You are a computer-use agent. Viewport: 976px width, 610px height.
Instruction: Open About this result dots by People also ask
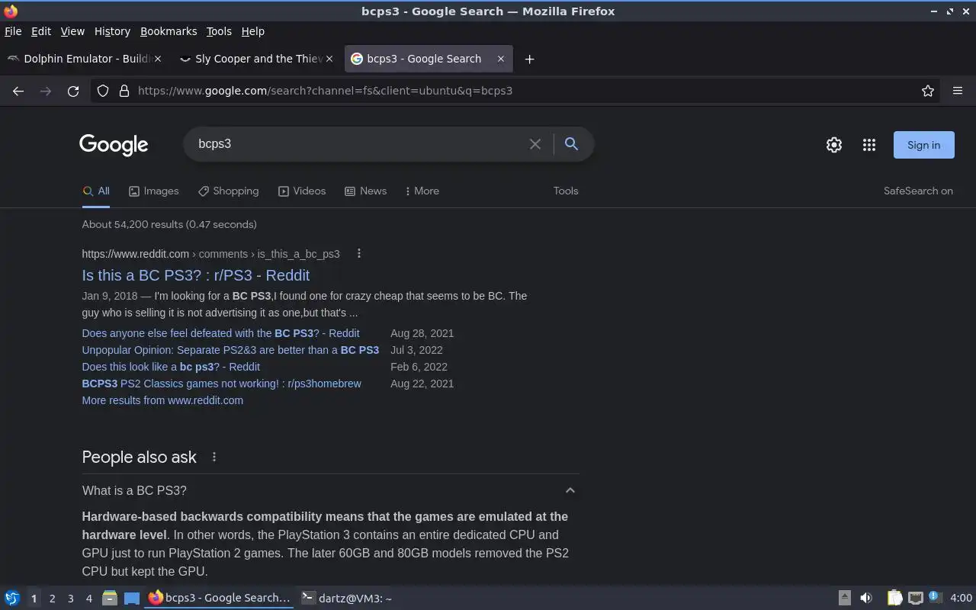coord(214,457)
